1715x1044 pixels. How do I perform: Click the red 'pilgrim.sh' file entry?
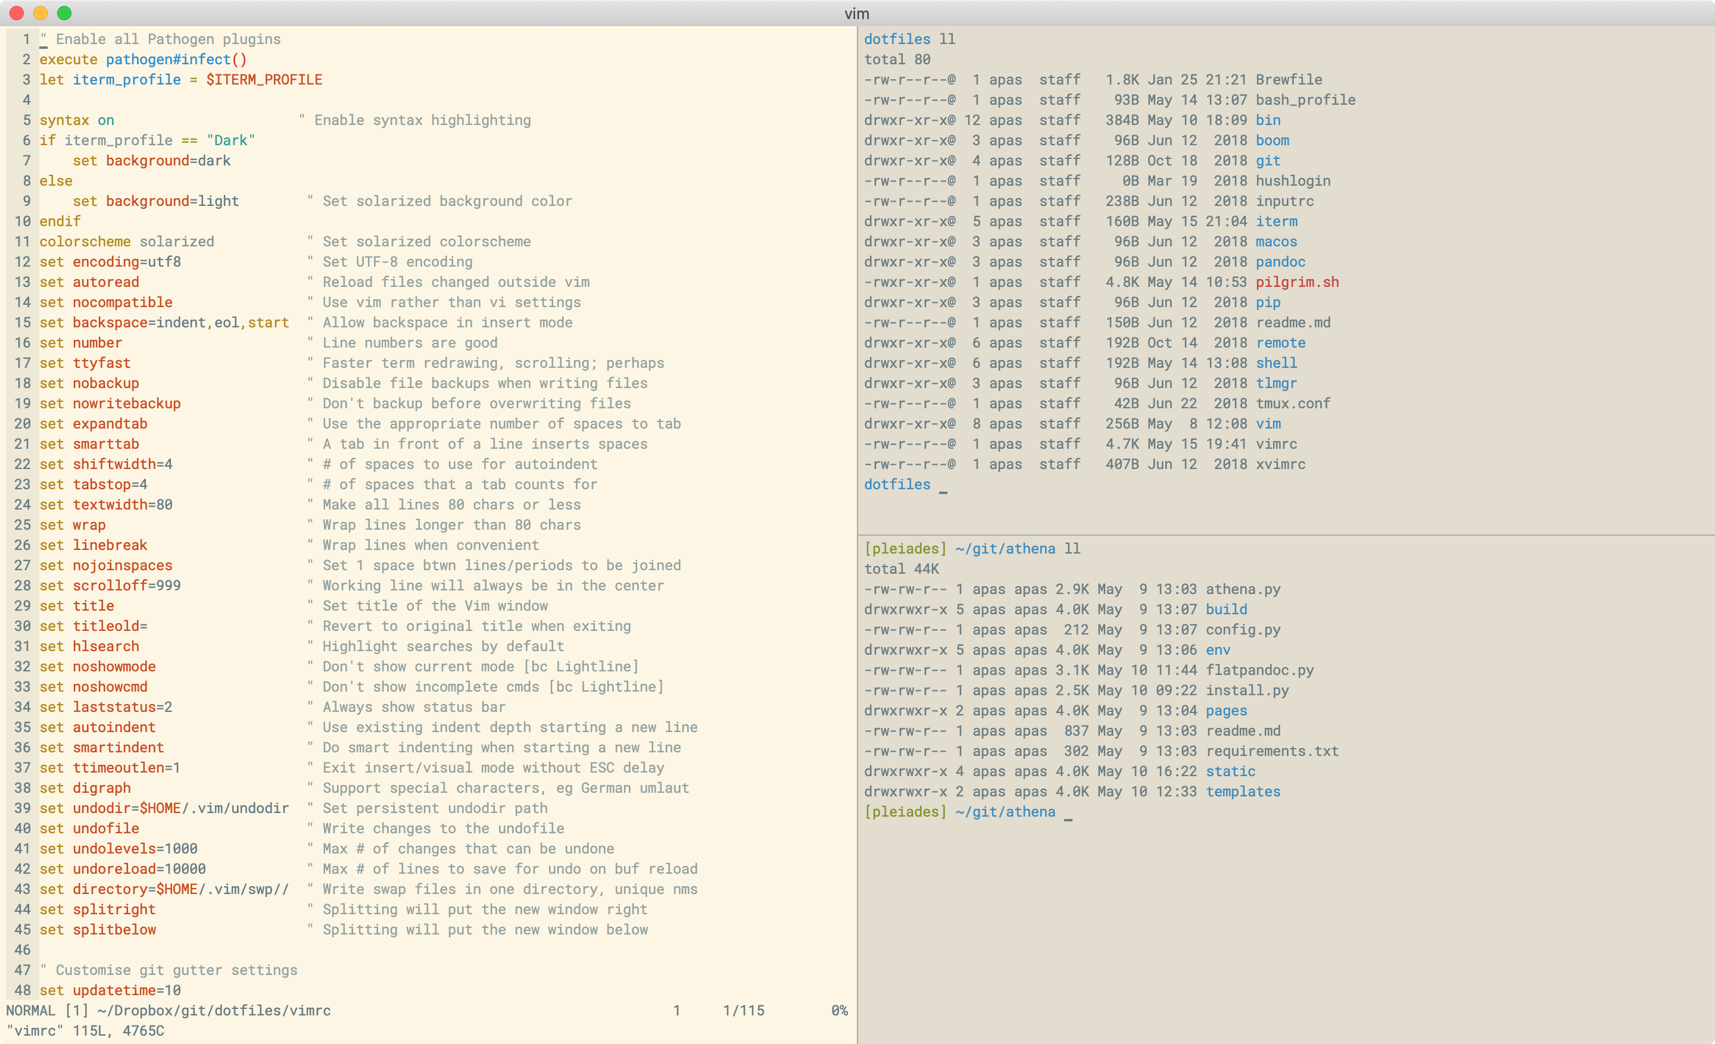1297,282
